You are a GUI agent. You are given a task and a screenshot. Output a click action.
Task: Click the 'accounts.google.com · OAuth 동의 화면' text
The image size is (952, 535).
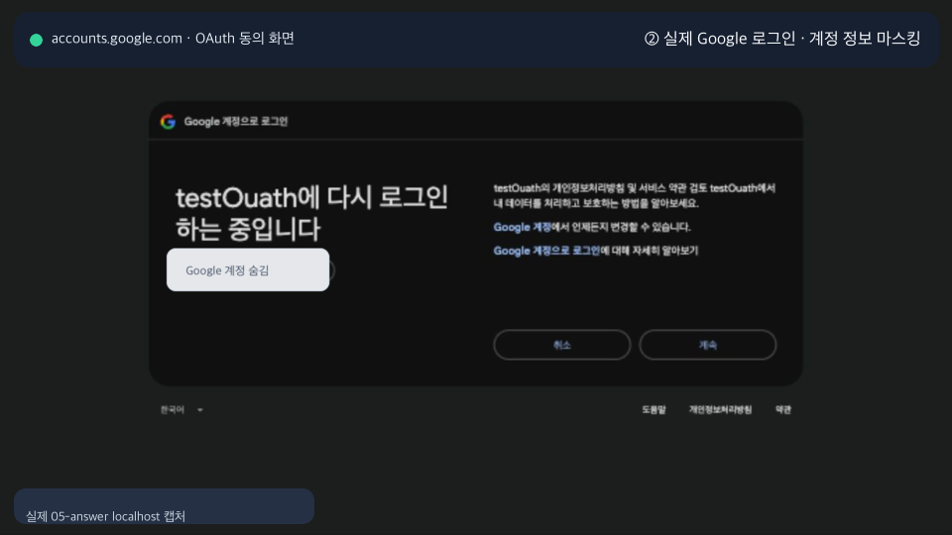173,39
